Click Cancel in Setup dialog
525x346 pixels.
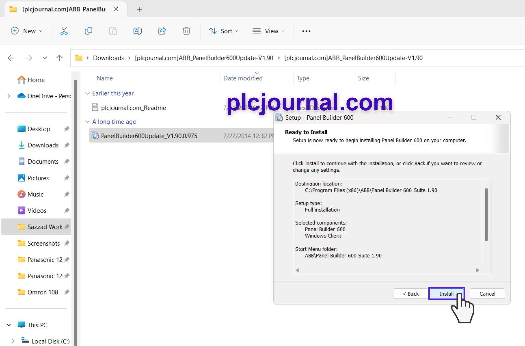487,294
